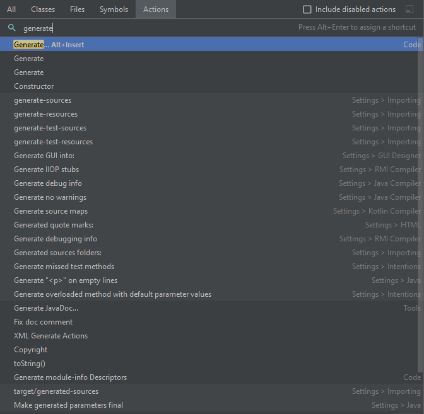
Task: Open Generate GUI into: setting
Action: click(211, 156)
